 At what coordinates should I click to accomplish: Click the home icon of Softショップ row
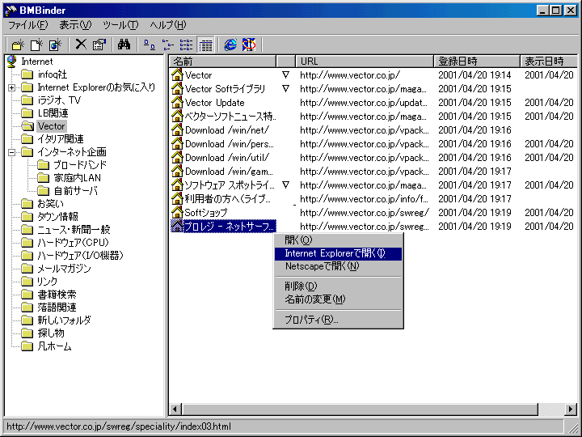(177, 212)
